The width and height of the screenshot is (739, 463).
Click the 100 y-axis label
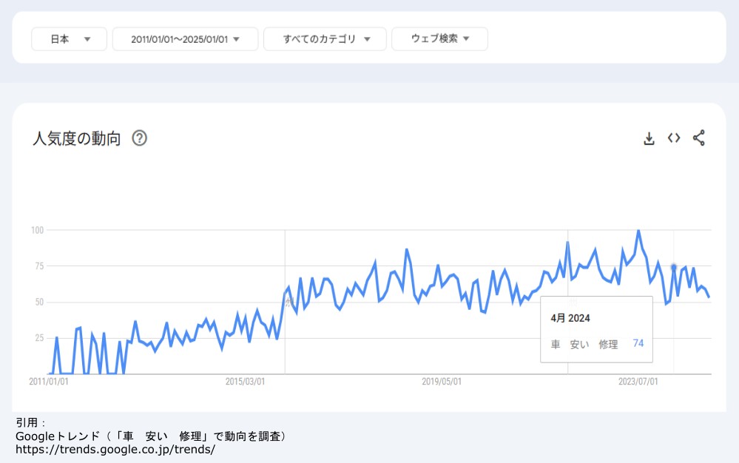(38, 231)
